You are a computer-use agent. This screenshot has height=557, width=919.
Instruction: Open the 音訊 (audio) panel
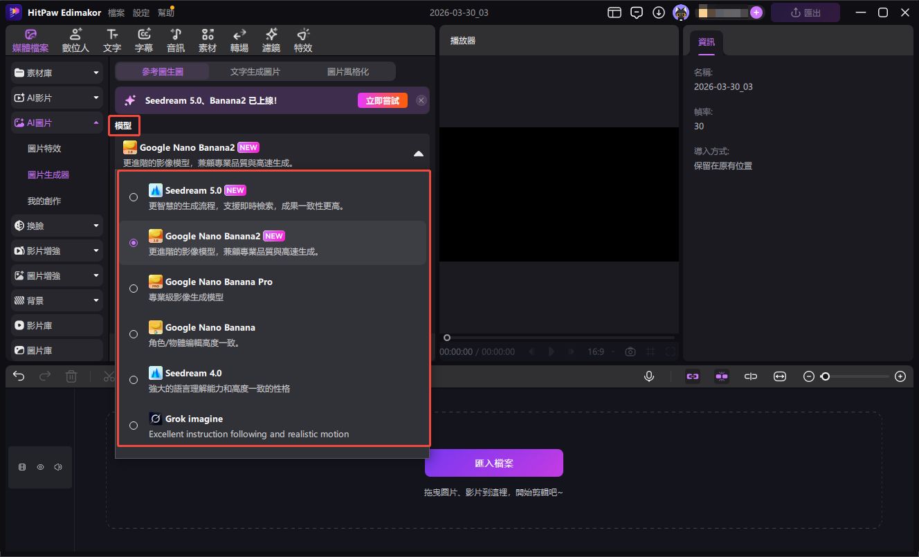point(175,39)
